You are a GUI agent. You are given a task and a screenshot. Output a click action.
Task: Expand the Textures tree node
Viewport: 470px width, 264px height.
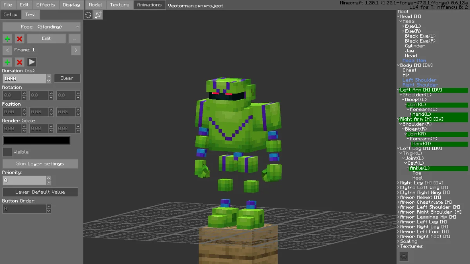point(398,246)
